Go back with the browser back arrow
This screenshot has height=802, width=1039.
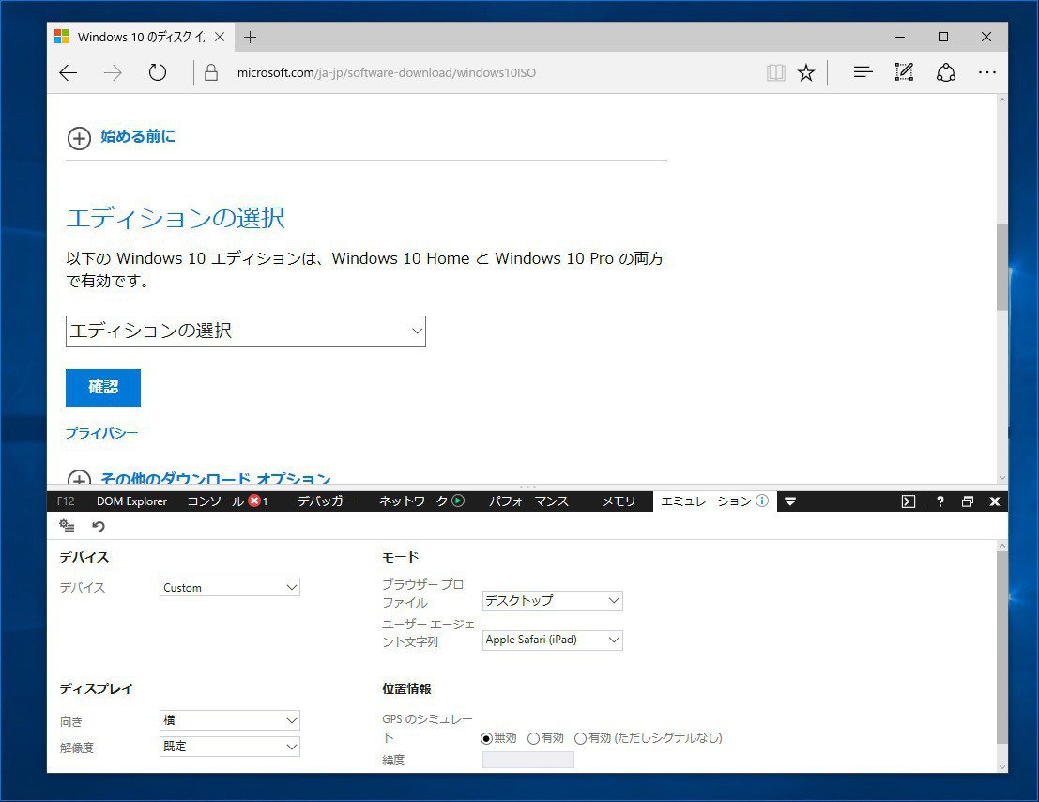[69, 73]
